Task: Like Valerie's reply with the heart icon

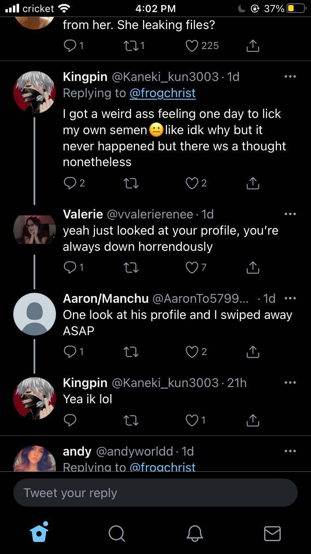Action: click(x=192, y=268)
